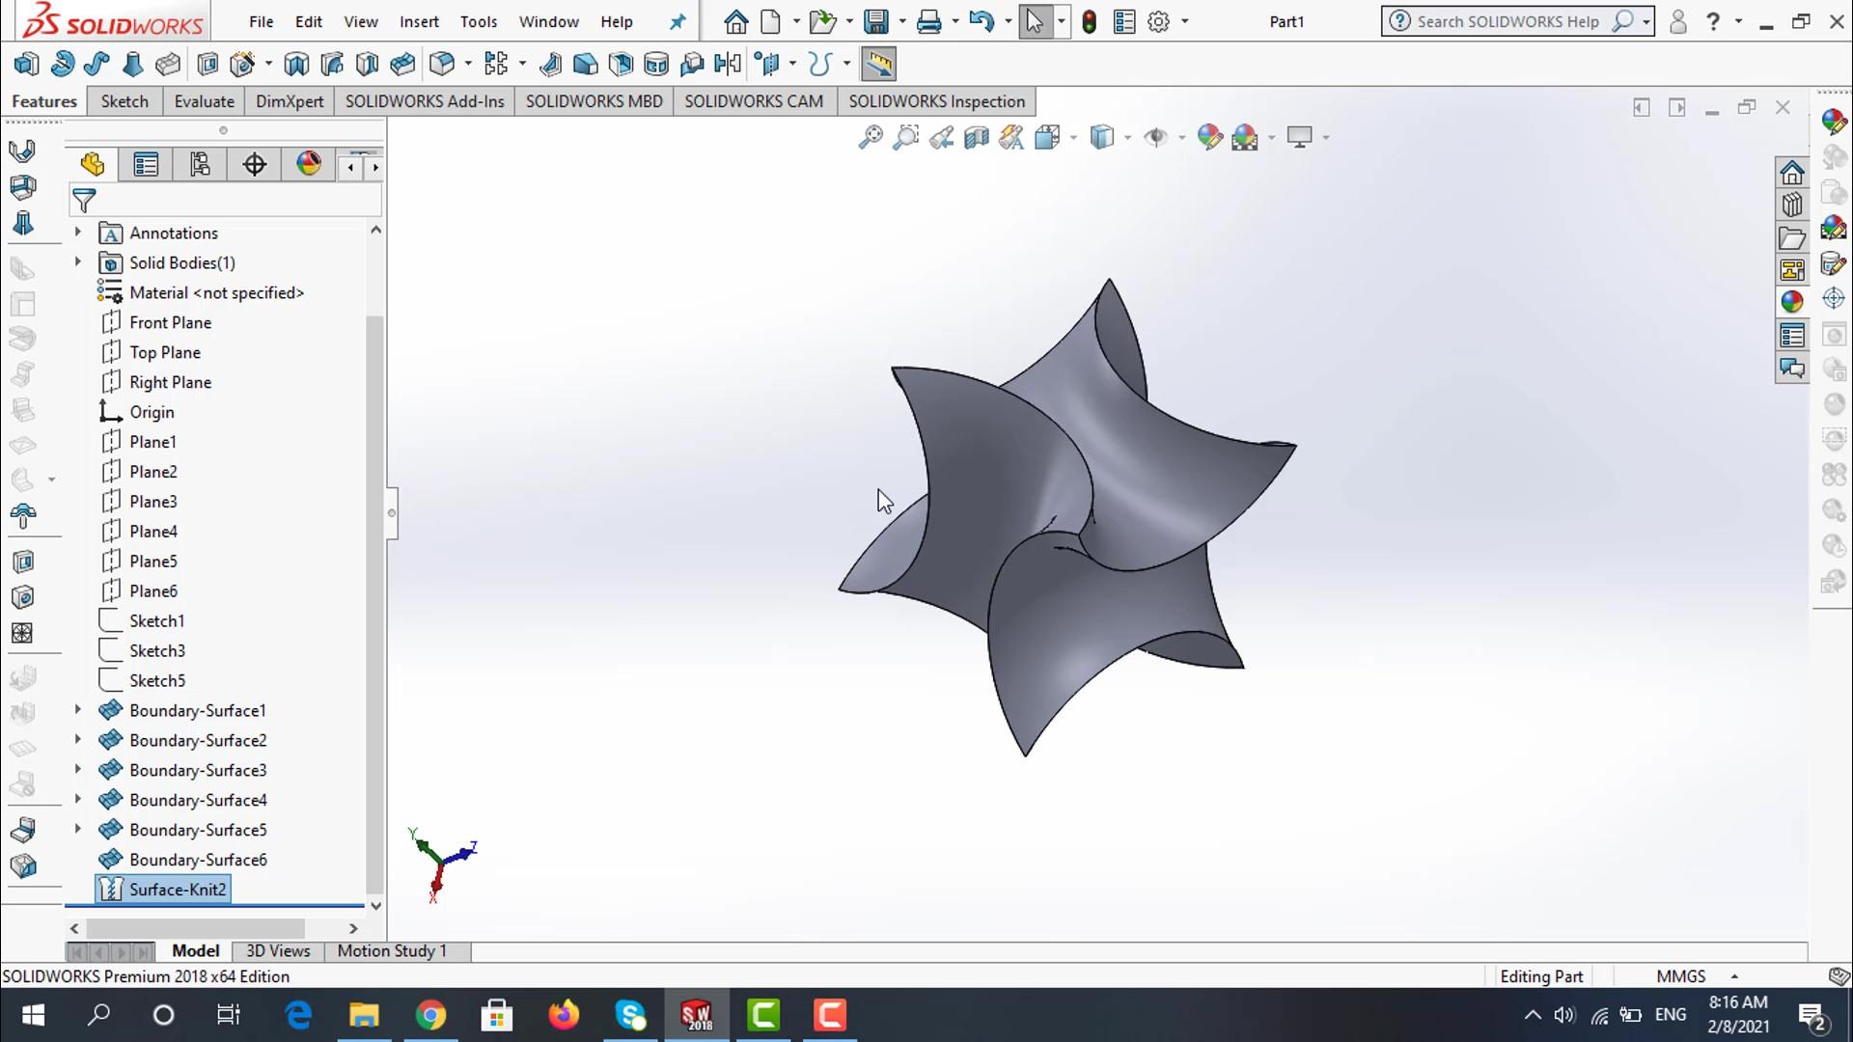This screenshot has width=1853, height=1042.
Task: Toggle the shaded Display Style cube
Action: (1104, 137)
